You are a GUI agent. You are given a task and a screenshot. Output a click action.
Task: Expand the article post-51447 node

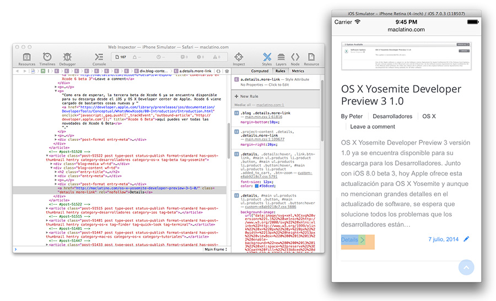click(x=47, y=232)
